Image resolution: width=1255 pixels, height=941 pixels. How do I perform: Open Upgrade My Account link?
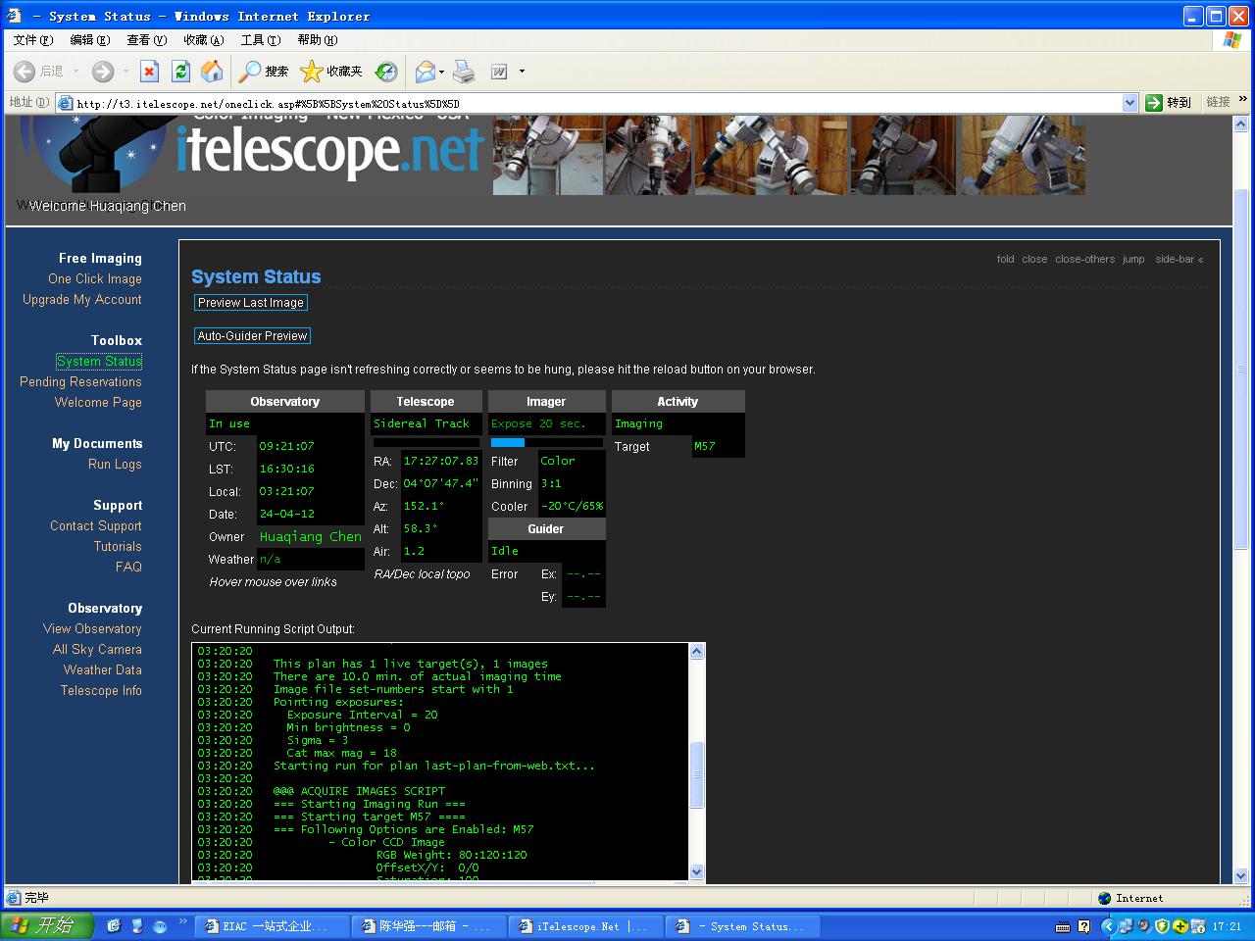82,300
